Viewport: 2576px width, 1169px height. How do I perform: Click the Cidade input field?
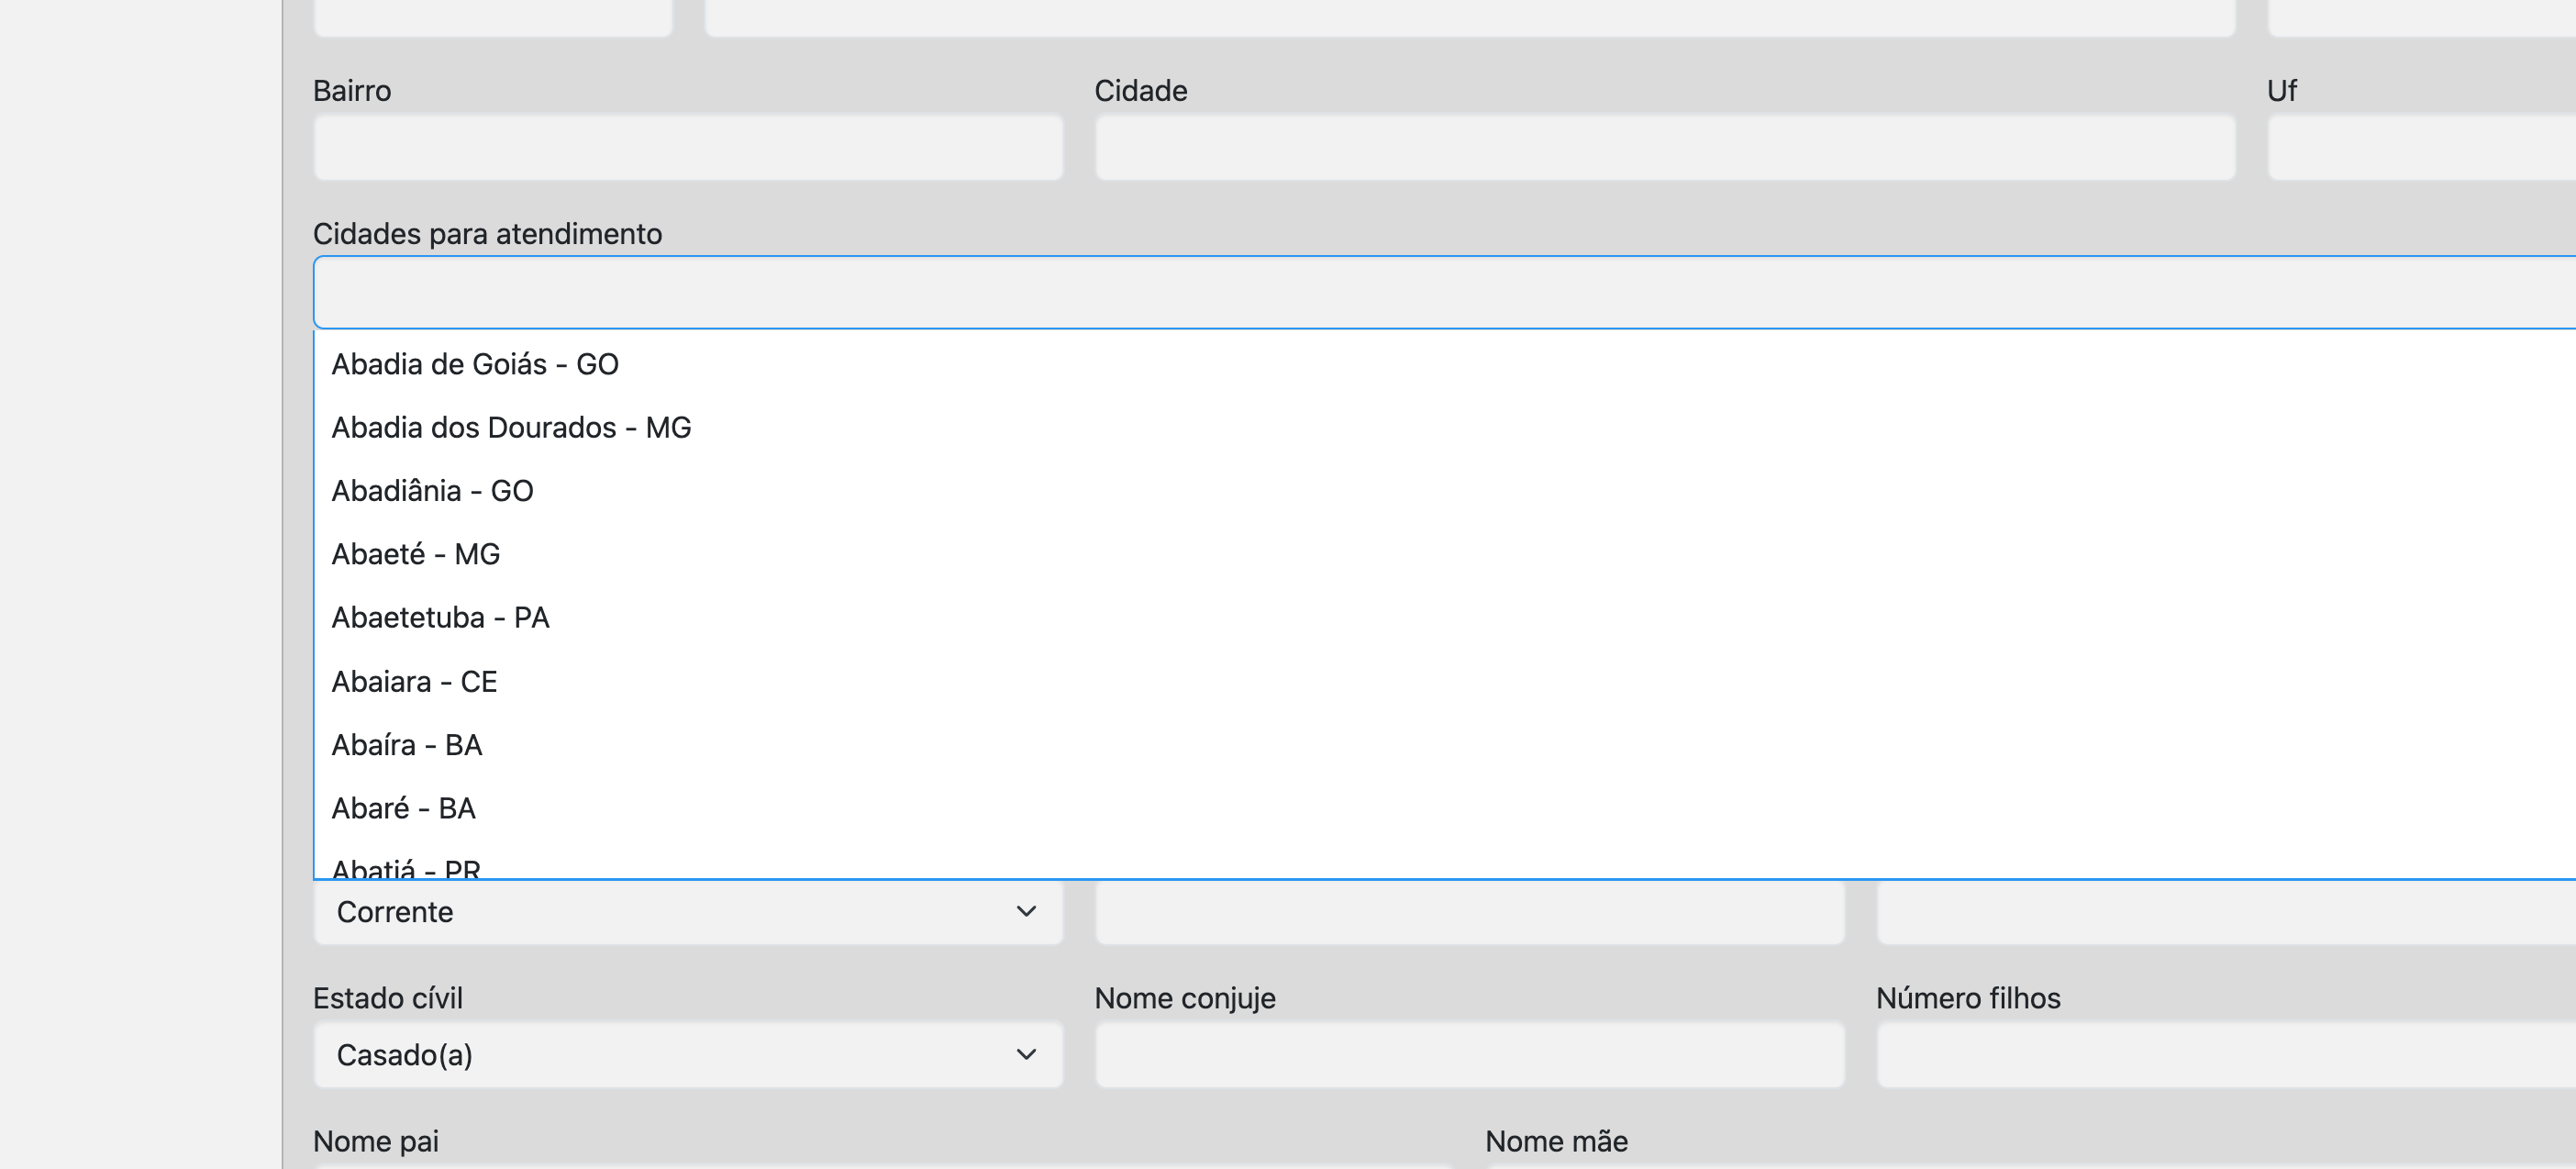[x=1665, y=148]
